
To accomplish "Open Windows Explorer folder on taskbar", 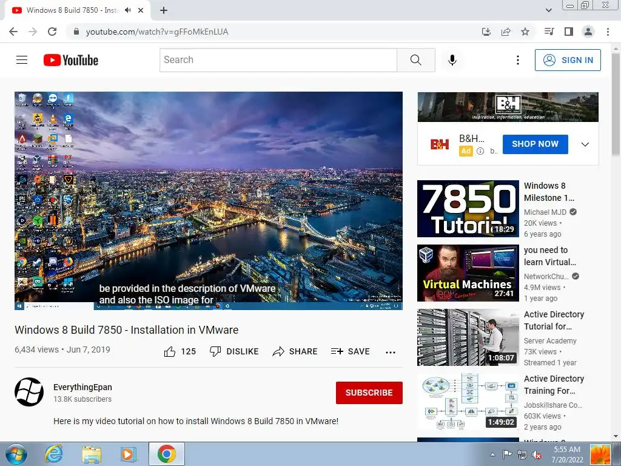I will tap(92, 454).
